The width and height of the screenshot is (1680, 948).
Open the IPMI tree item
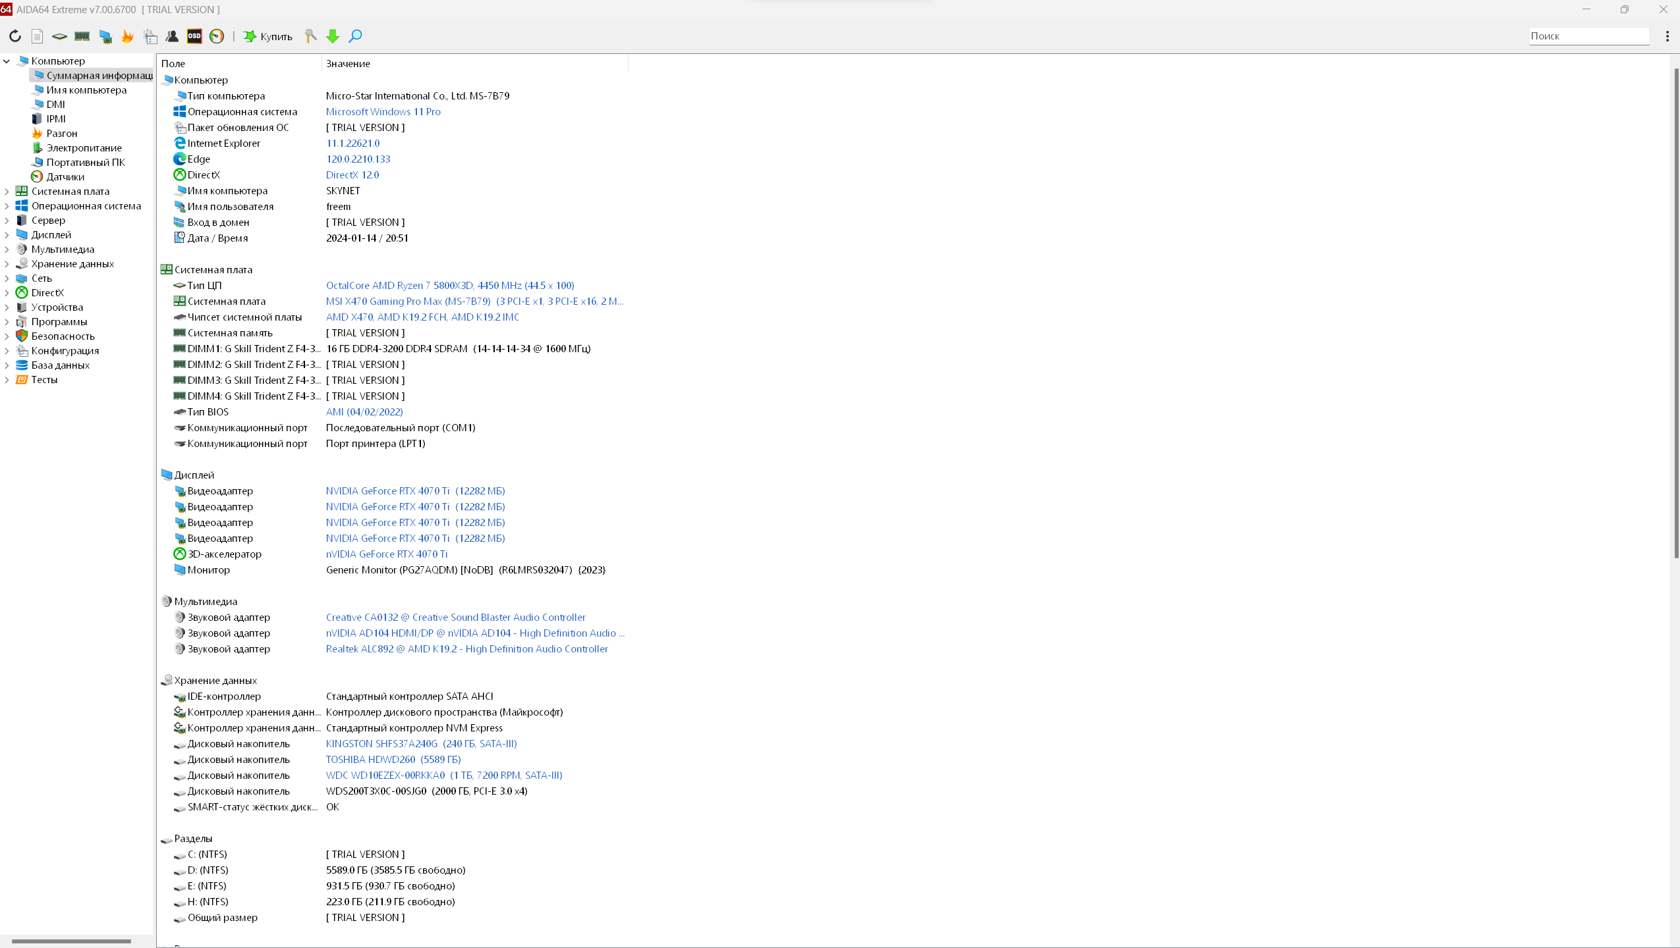point(56,119)
